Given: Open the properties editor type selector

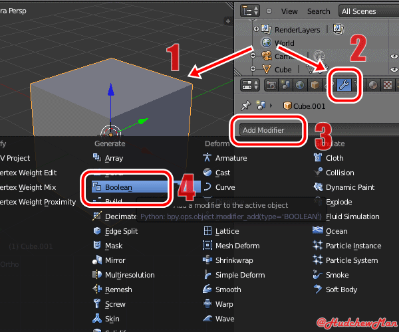Looking at the screenshot, I should (250, 85).
